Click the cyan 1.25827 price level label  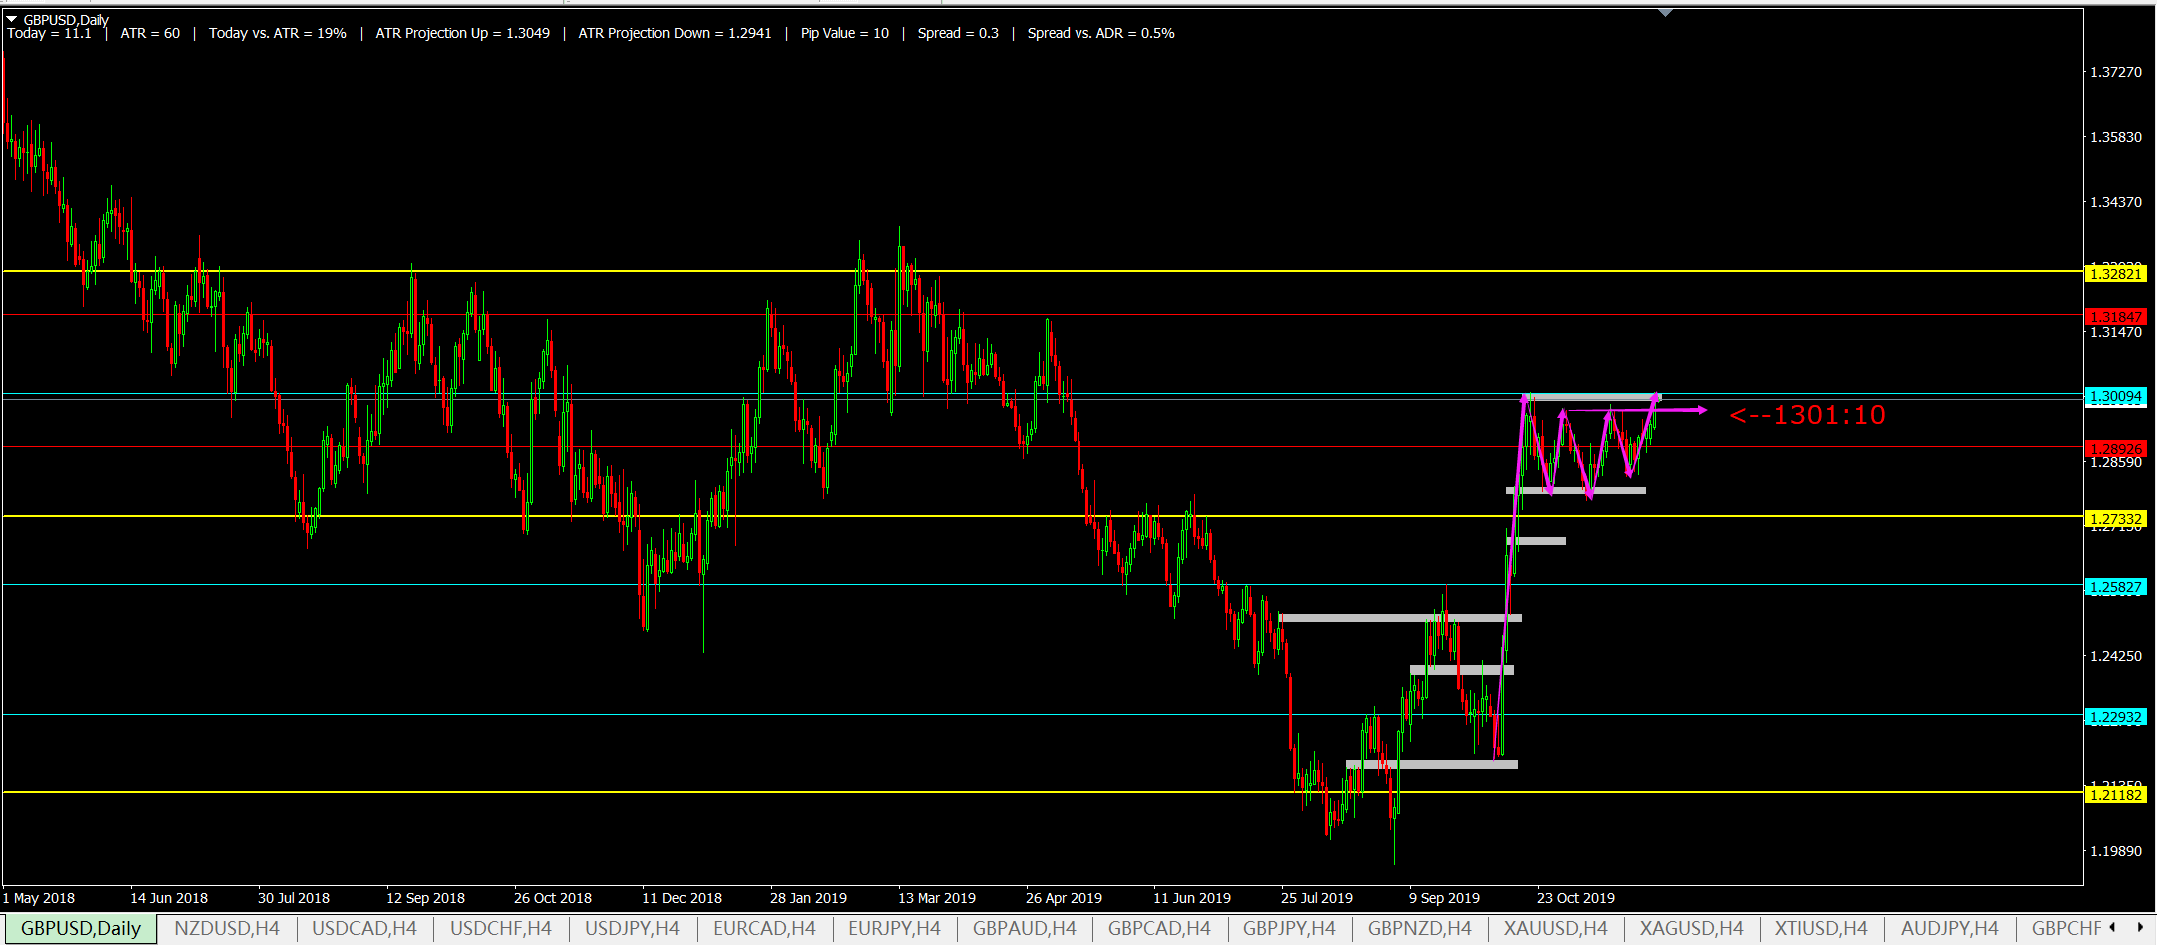click(2116, 587)
